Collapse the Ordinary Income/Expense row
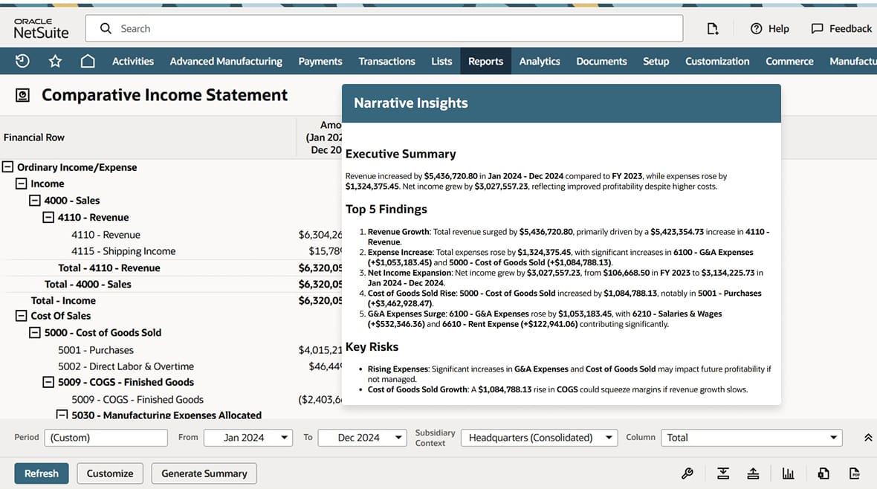The width and height of the screenshot is (877, 489). click(8, 167)
